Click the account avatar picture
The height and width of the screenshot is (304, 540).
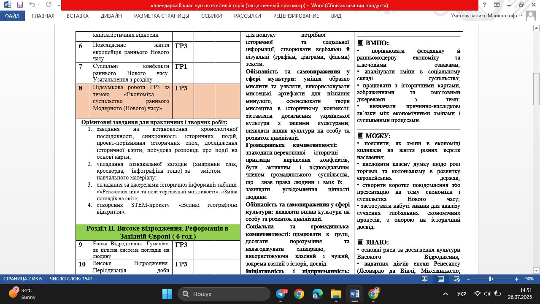(x=531, y=16)
